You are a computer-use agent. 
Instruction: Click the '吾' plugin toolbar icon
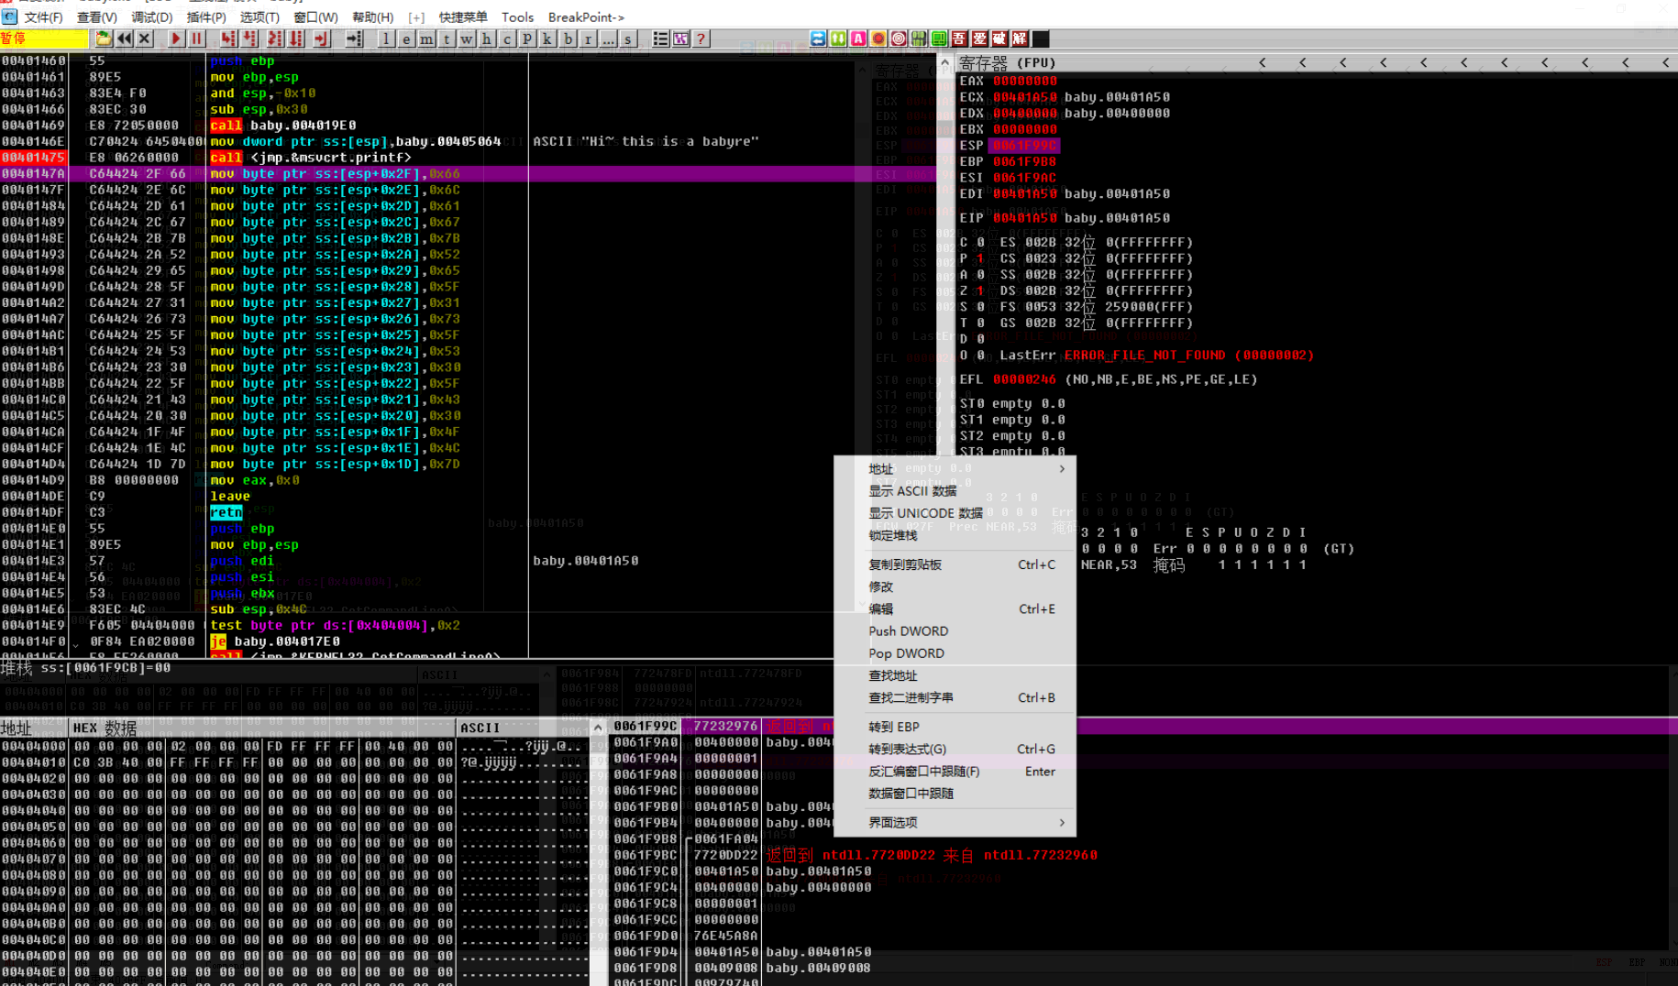tap(959, 38)
